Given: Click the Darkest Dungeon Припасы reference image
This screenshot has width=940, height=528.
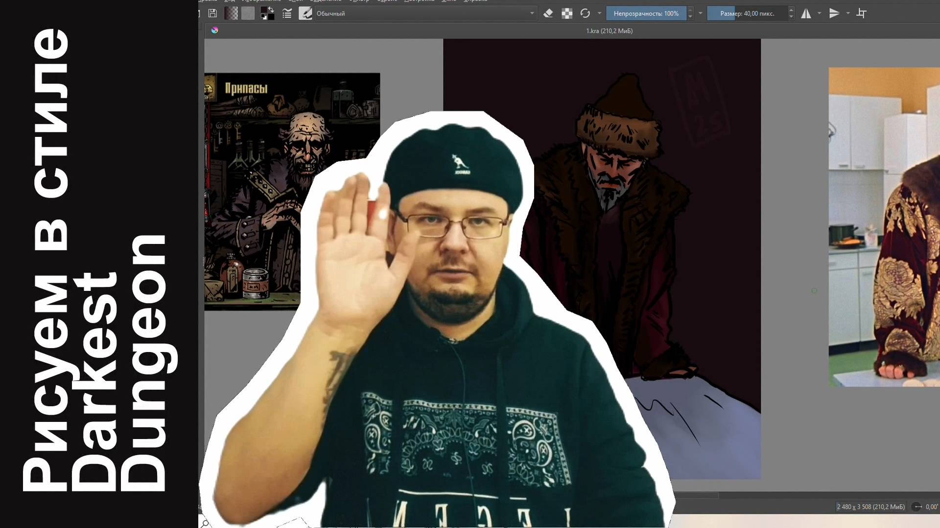Looking at the screenshot, I should 292,192.
